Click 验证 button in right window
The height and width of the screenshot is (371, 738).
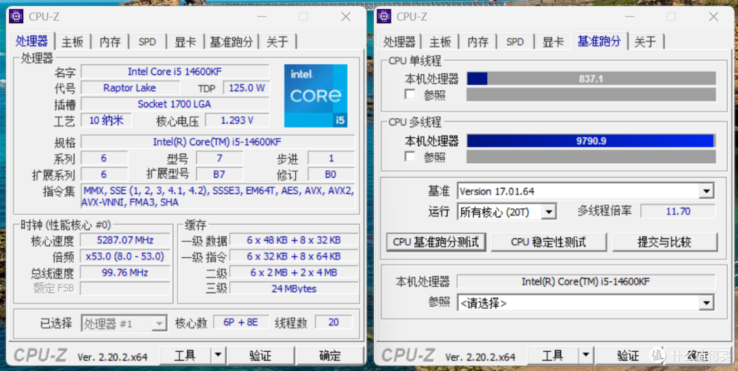[x=629, y=355]
